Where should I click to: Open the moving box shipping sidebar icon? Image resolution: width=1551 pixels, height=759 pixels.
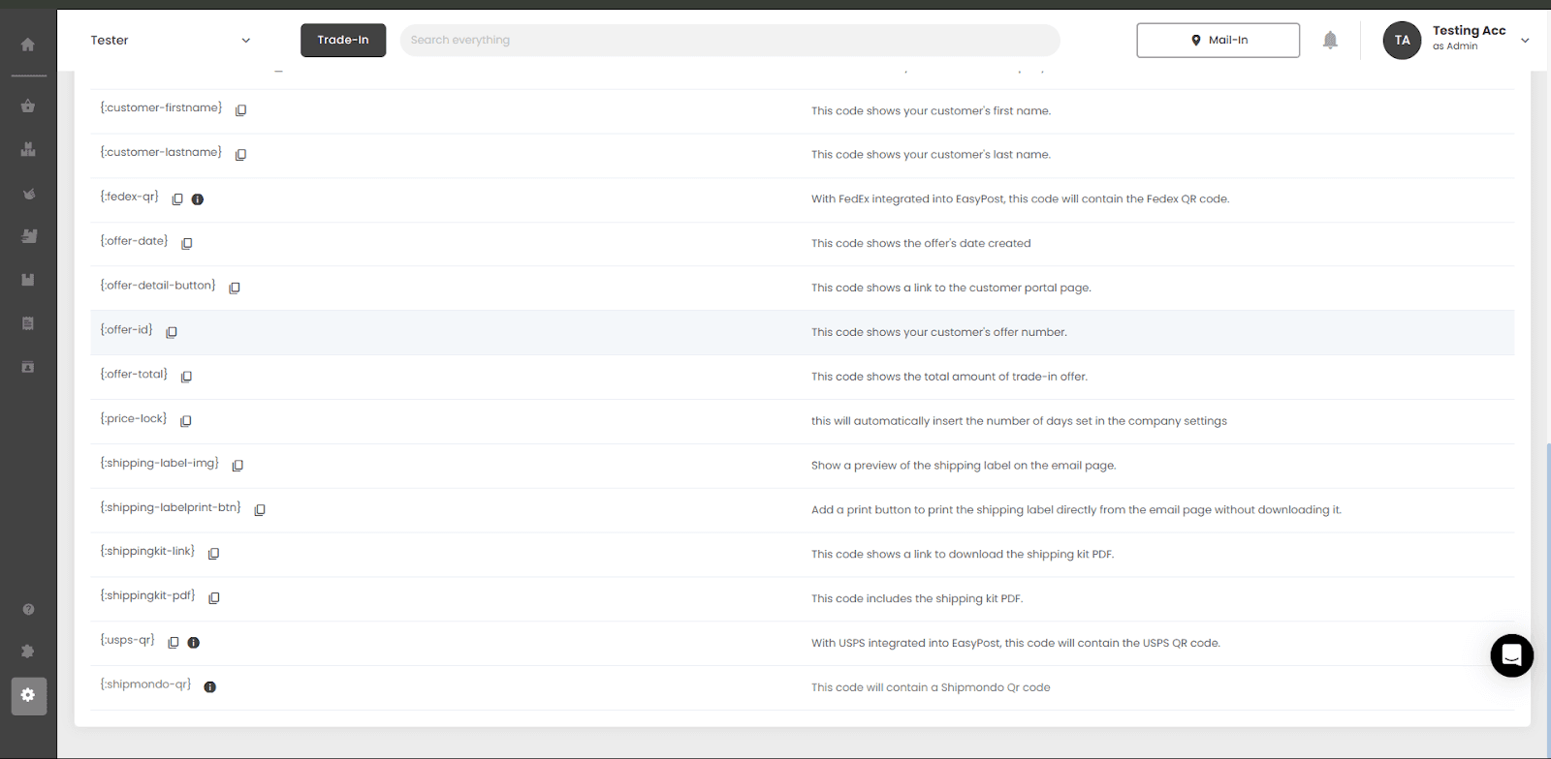coord(28,236)
